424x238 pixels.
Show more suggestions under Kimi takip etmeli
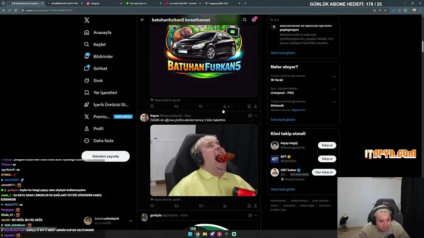(283, 189)
